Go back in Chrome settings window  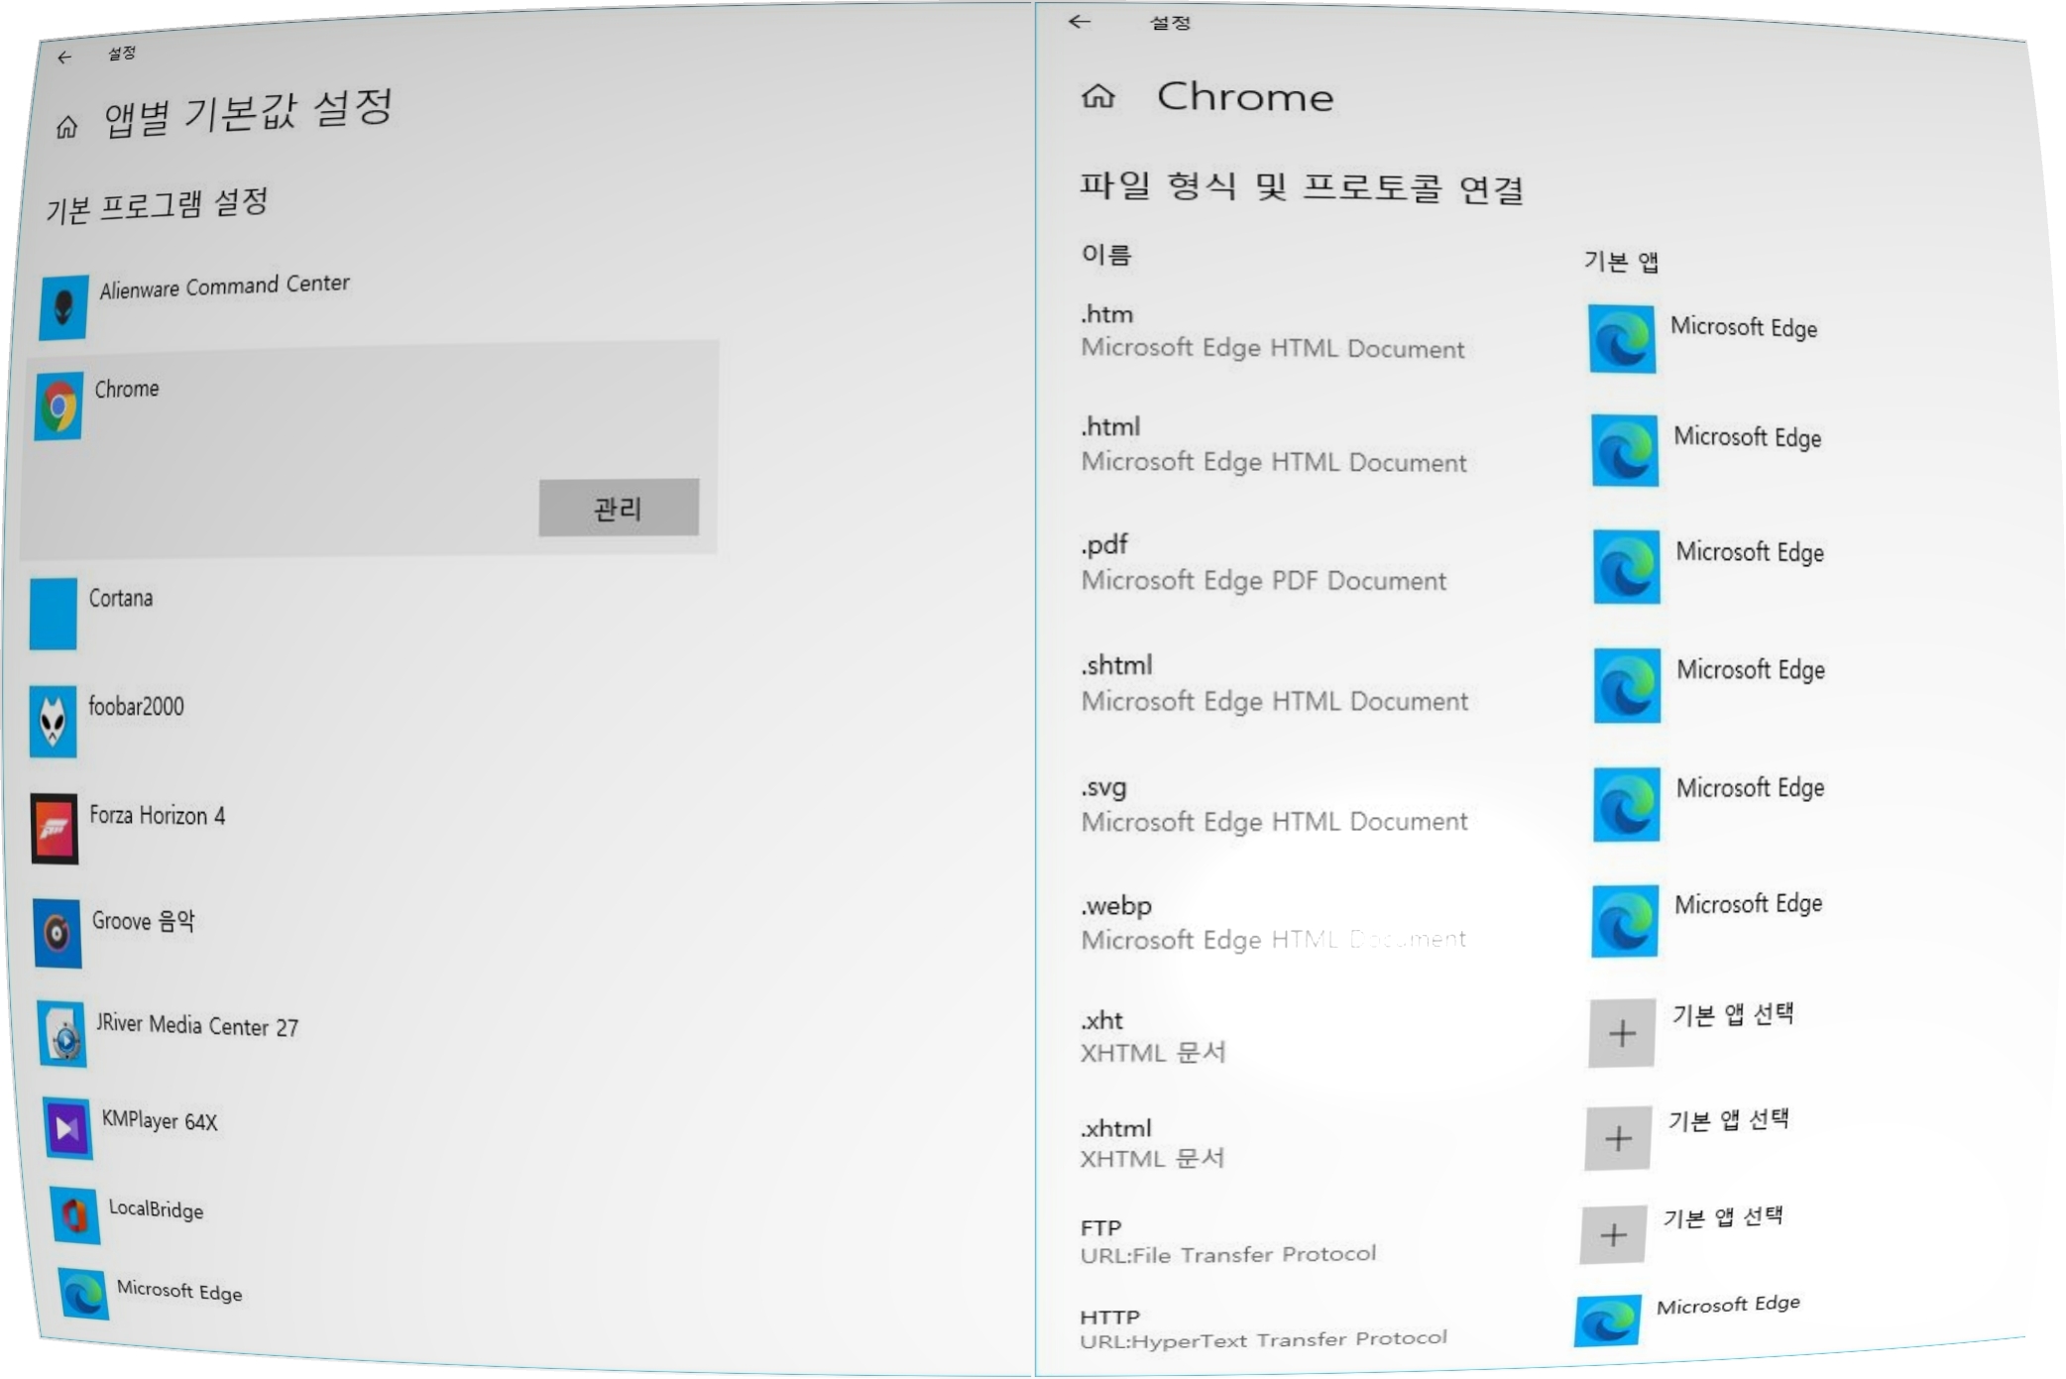coord(1080,22)
